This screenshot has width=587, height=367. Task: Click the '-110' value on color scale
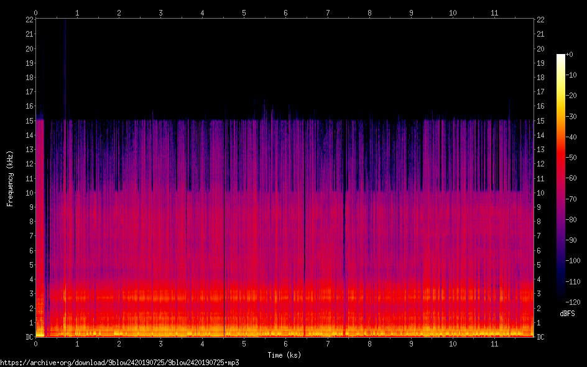[x=573, y=282]
